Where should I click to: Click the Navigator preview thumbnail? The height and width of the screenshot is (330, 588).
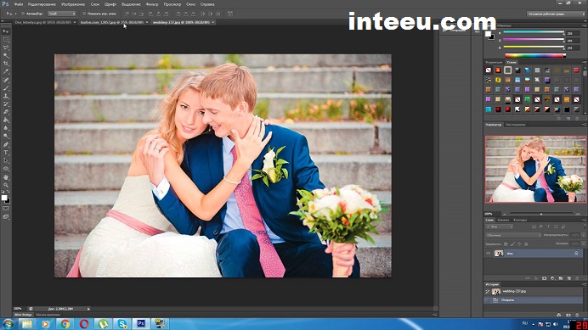tap(535, 169)
